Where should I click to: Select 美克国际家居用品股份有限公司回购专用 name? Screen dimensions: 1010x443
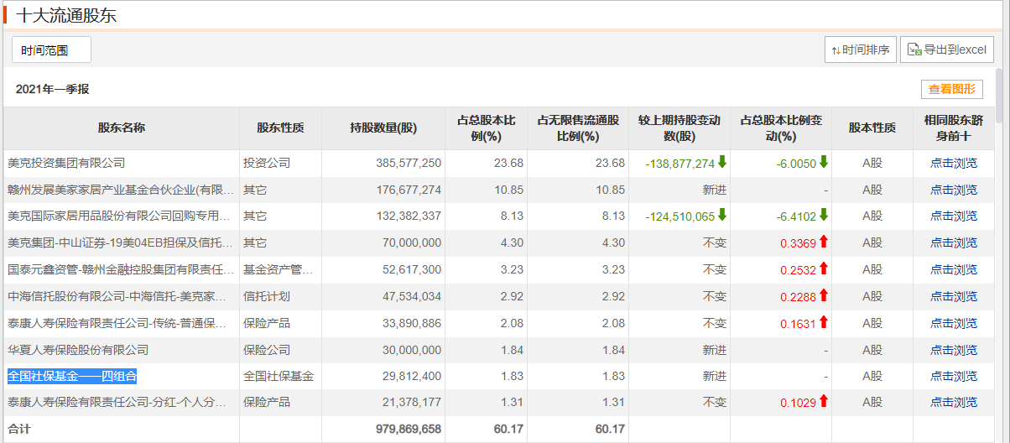(121, 216)
